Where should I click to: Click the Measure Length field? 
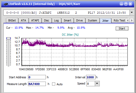coord(37,84)
